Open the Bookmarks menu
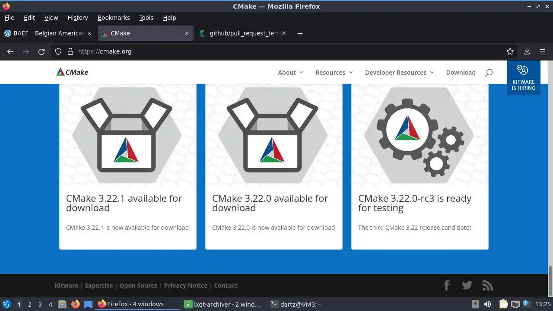Viewport: 553px width, 311px height. (114, 18)
